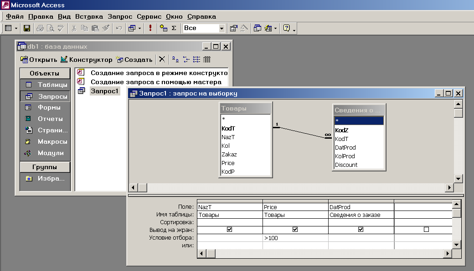
Task: Open the Правка menu
Action: (41, 16)
